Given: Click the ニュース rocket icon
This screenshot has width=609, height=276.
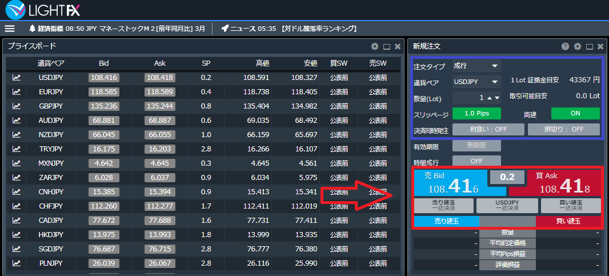Looking at the screenshot, I should tap(225, 29).
